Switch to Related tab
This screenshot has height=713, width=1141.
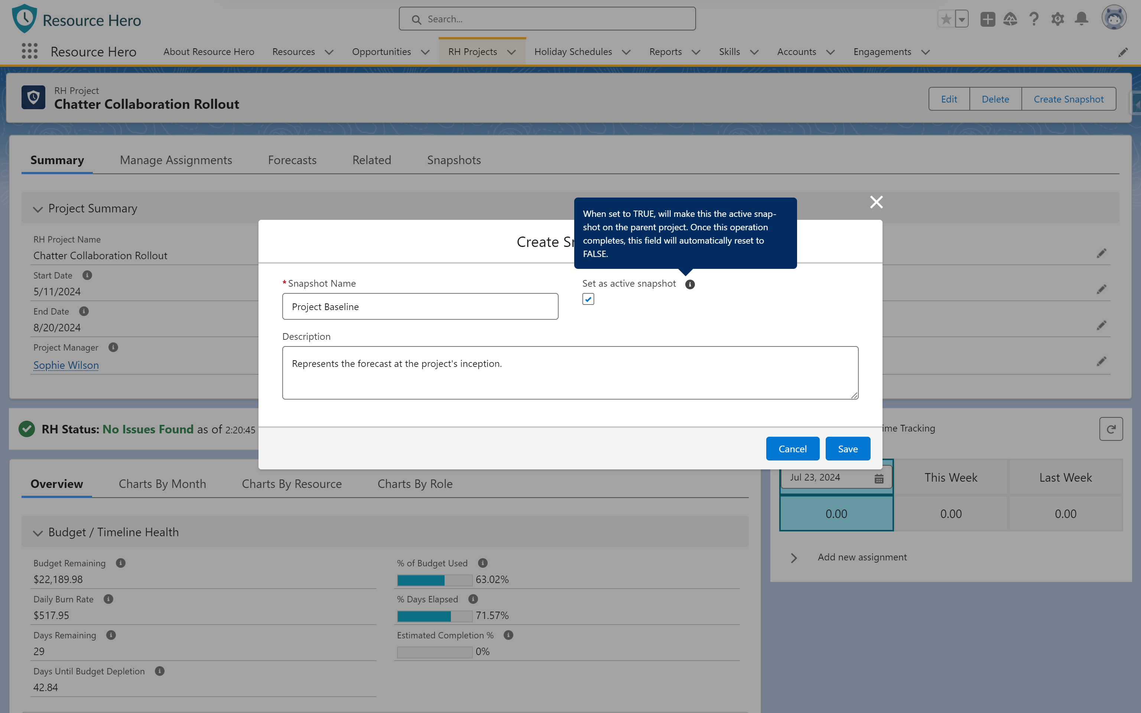coord(371,160)
